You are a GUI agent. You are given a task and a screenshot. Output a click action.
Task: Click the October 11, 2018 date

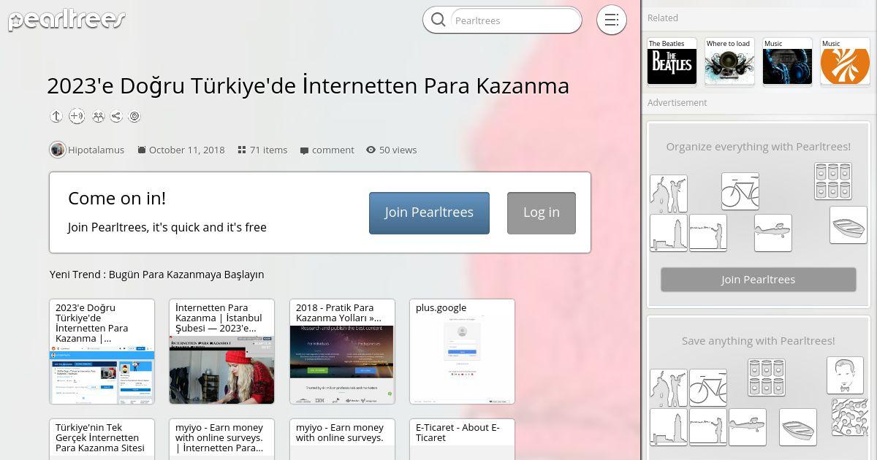point(186,150)
